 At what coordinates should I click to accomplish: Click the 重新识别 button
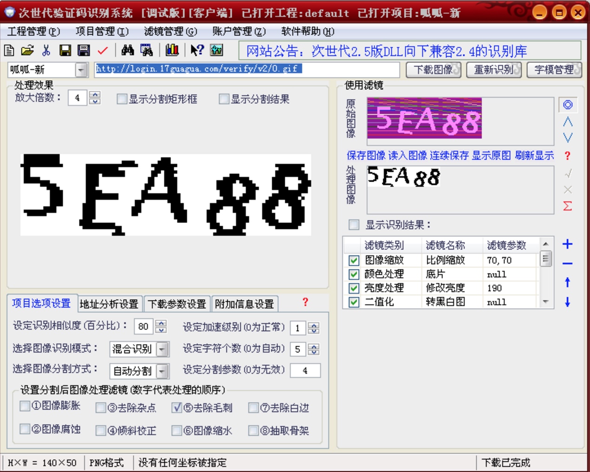pyautogui.click(x=494, y=70)
